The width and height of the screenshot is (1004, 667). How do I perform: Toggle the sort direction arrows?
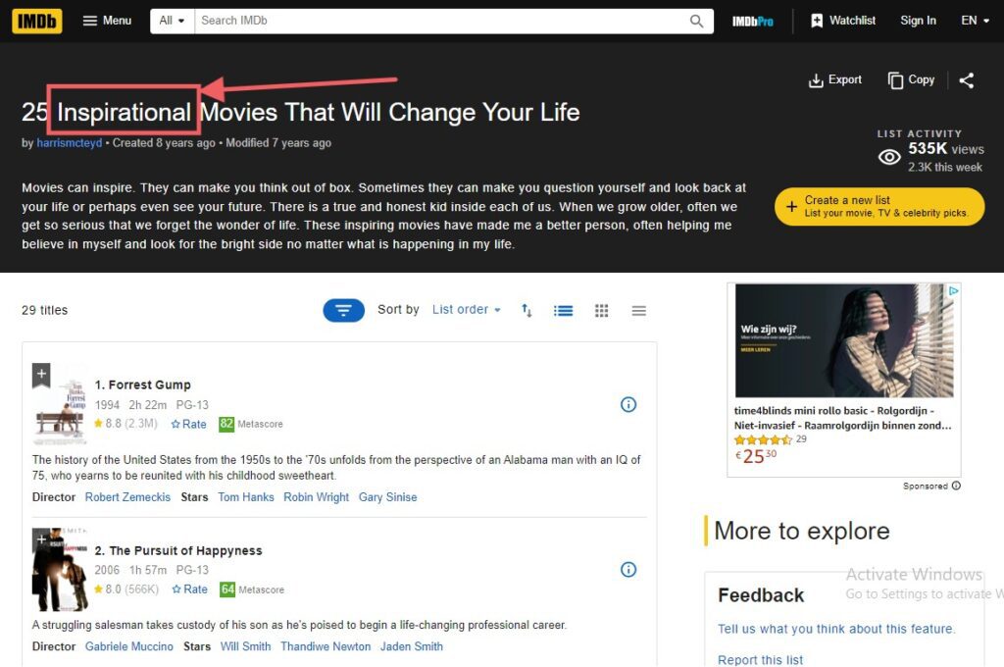(527, 310)
